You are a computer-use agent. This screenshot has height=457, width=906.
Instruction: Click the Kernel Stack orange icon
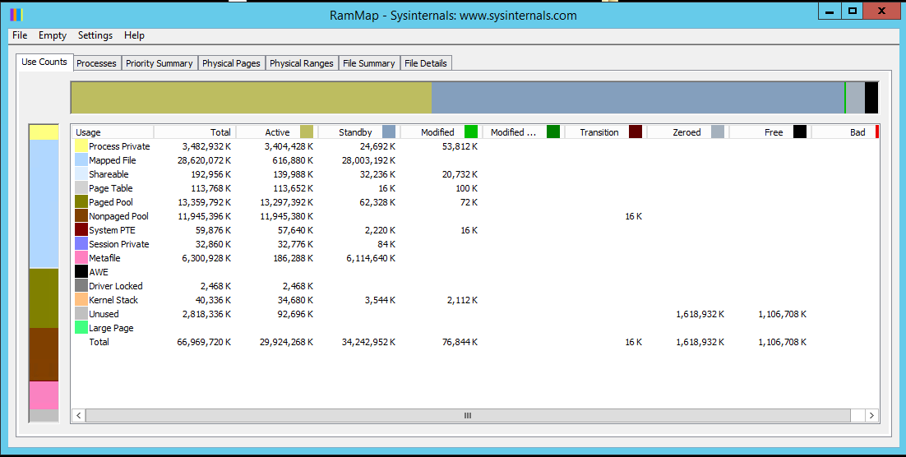click(81, 300)
